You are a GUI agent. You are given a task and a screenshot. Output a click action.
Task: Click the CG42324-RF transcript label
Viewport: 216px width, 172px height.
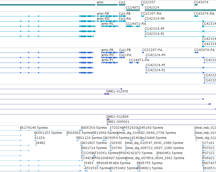coord(155,29)
